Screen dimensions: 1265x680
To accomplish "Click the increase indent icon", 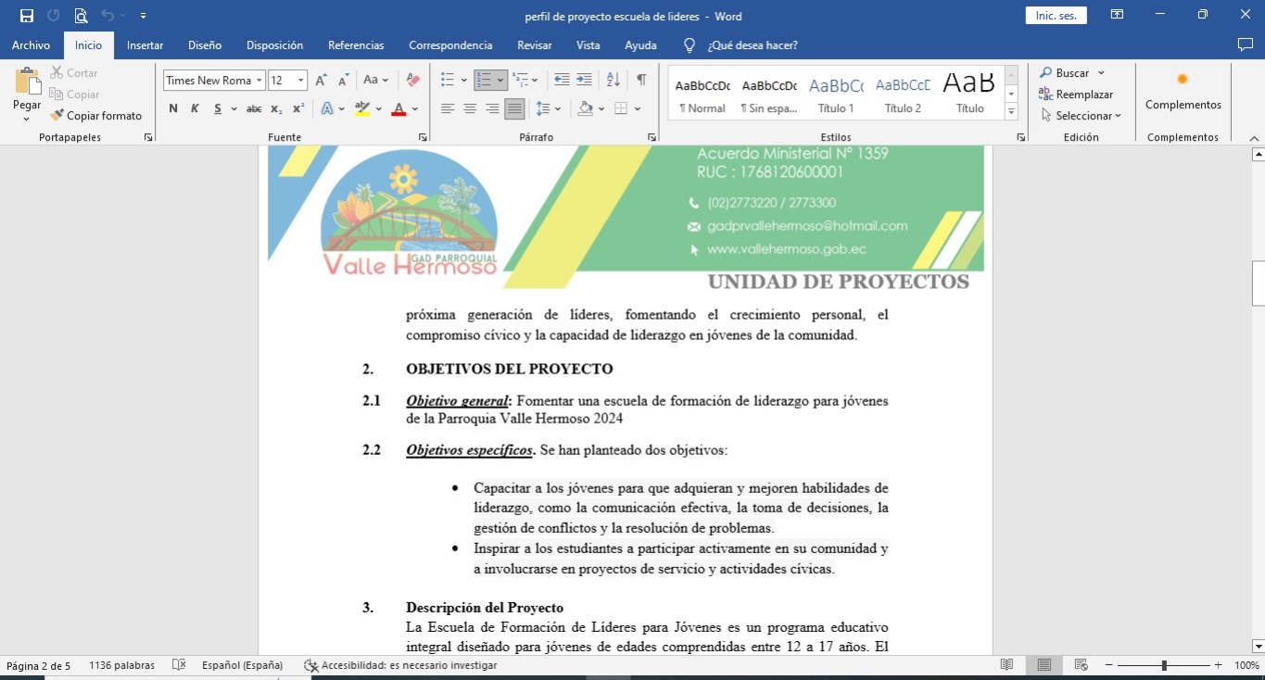I will point(584,80).
